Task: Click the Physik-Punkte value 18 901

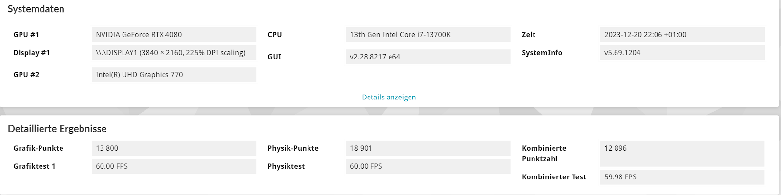Action: click(428, 148)
